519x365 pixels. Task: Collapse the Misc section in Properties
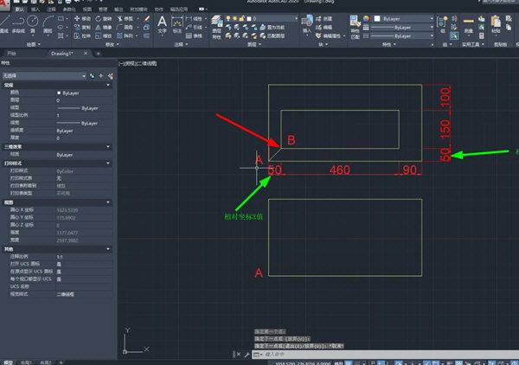108,249
